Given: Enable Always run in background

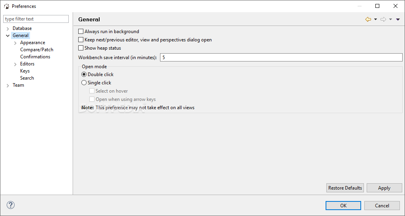Looking at the screenshot, I should pos(81,32).
